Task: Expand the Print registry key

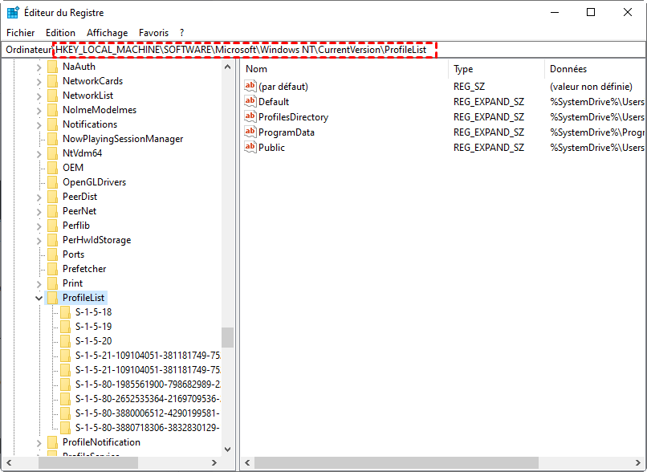Action: 39,283
